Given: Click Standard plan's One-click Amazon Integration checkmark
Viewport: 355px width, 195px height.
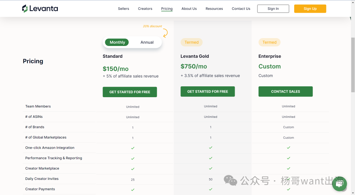Looking at the screenshot, I should [x=133, y=148].
